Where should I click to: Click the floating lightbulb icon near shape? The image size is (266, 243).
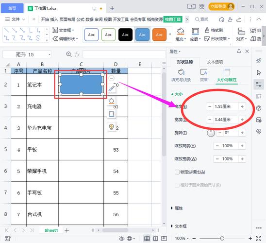(x=112, y=126)
